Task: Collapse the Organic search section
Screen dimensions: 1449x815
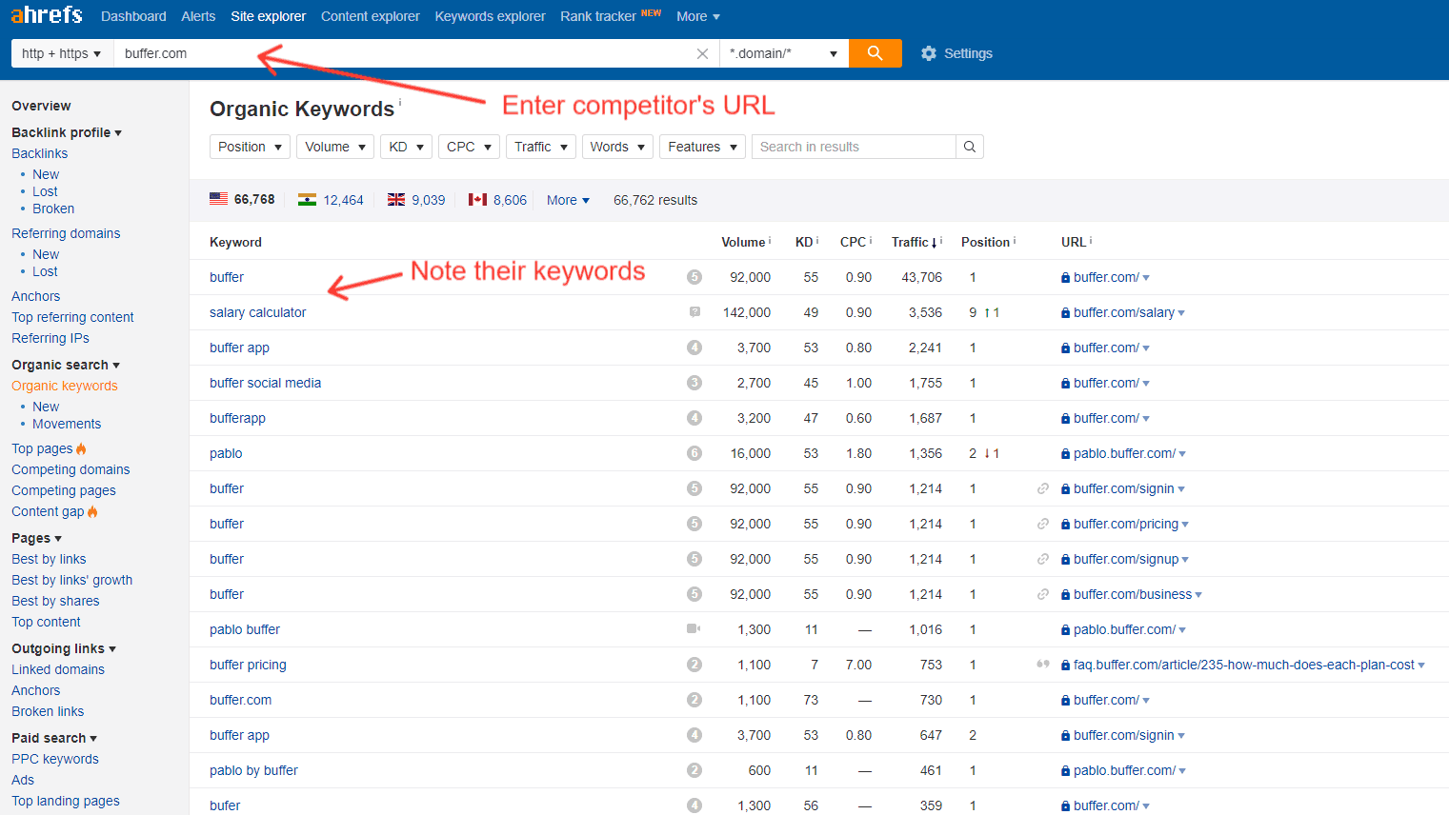Action: tap(66, 365)
